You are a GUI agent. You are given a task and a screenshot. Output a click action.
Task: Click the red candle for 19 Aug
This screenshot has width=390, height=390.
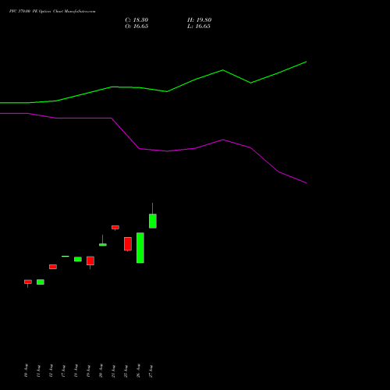90,261
